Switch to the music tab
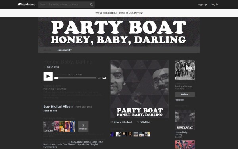Viewport: 238px width, 149px height. [47, 50]
